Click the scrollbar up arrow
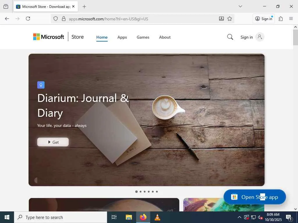The width and height of the screenshot is (298, 223). (x=295, y=27)
